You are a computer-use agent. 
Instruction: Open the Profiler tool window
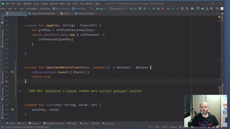click(x=72, y=123)
